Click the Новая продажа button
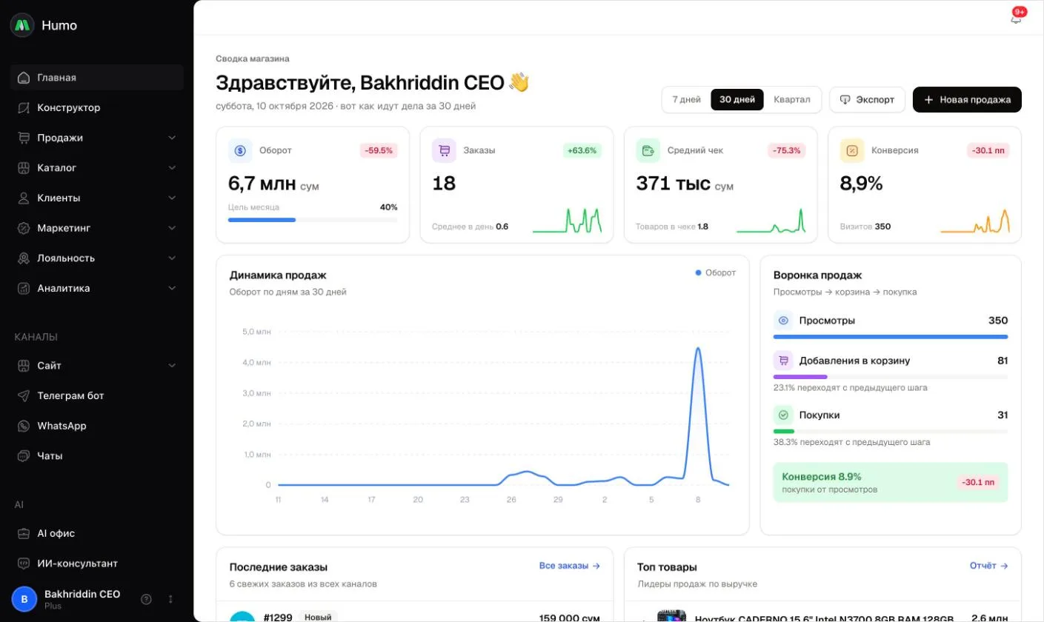This screenshot has height=622, width=1044. pos(967,100)
